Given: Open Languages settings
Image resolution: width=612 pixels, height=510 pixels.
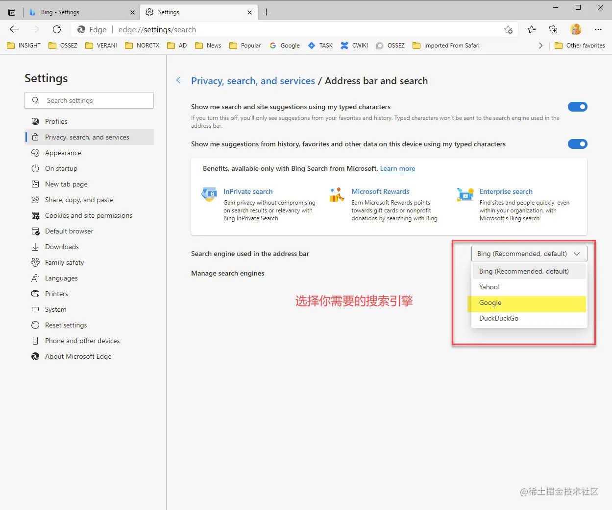Looking at the screenshot, I should click(90, 278).
